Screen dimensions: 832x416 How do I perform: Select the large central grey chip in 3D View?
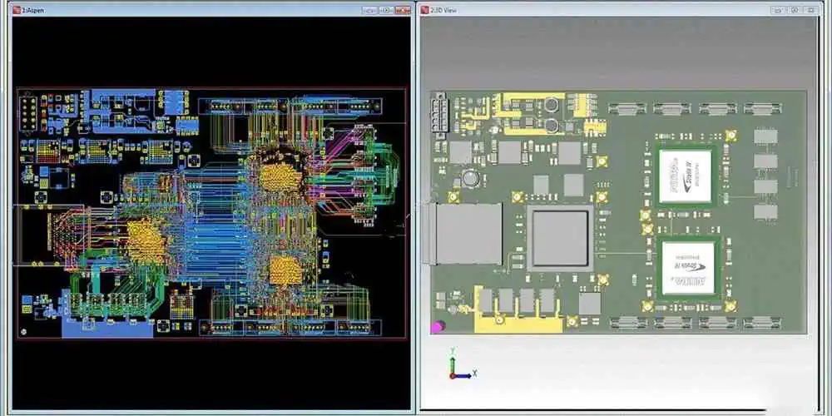click(x=560, y=237)
